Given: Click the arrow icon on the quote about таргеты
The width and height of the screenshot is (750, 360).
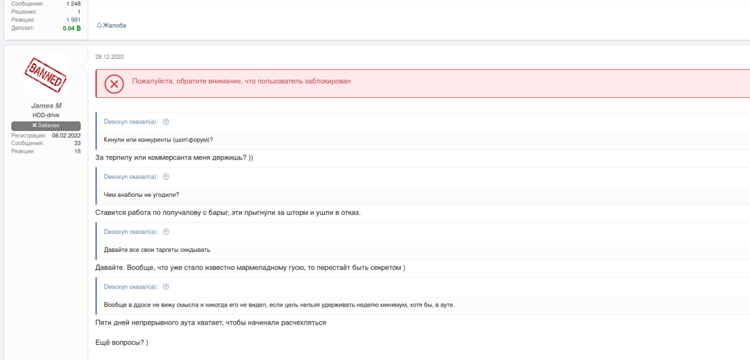Looking at the screenshot, I should [166, 232].
